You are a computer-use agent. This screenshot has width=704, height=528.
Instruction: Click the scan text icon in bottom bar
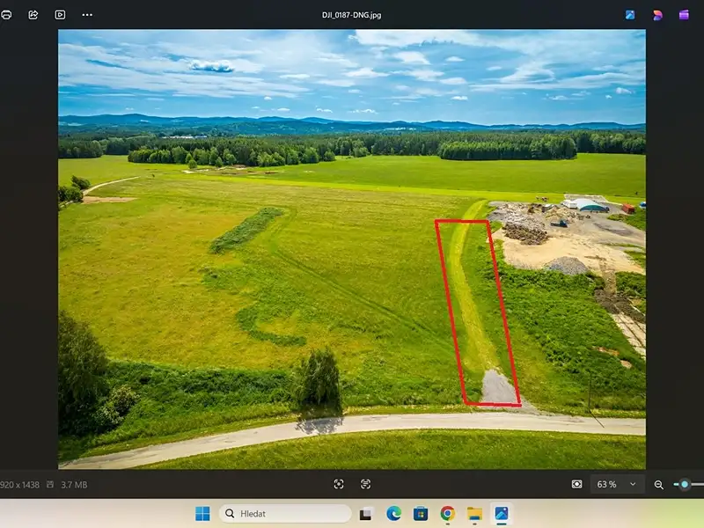pyautogui.click(x=365, y=484)
